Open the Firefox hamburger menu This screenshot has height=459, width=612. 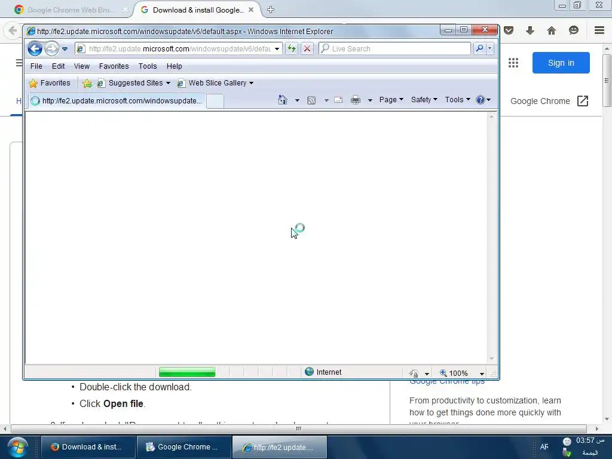click(599, 30)
